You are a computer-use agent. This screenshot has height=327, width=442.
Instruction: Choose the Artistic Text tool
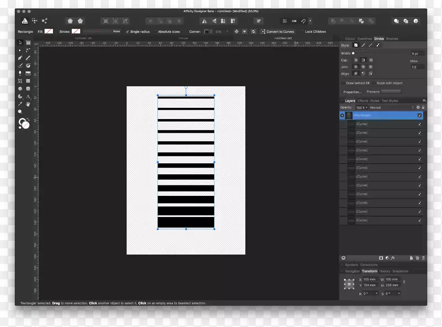tap(28, 96)
